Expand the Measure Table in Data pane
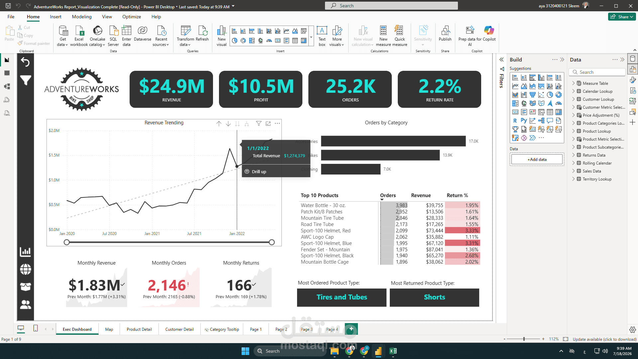 tap(574, 83)
